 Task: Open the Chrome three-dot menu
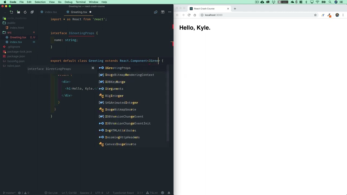point(343,15)
